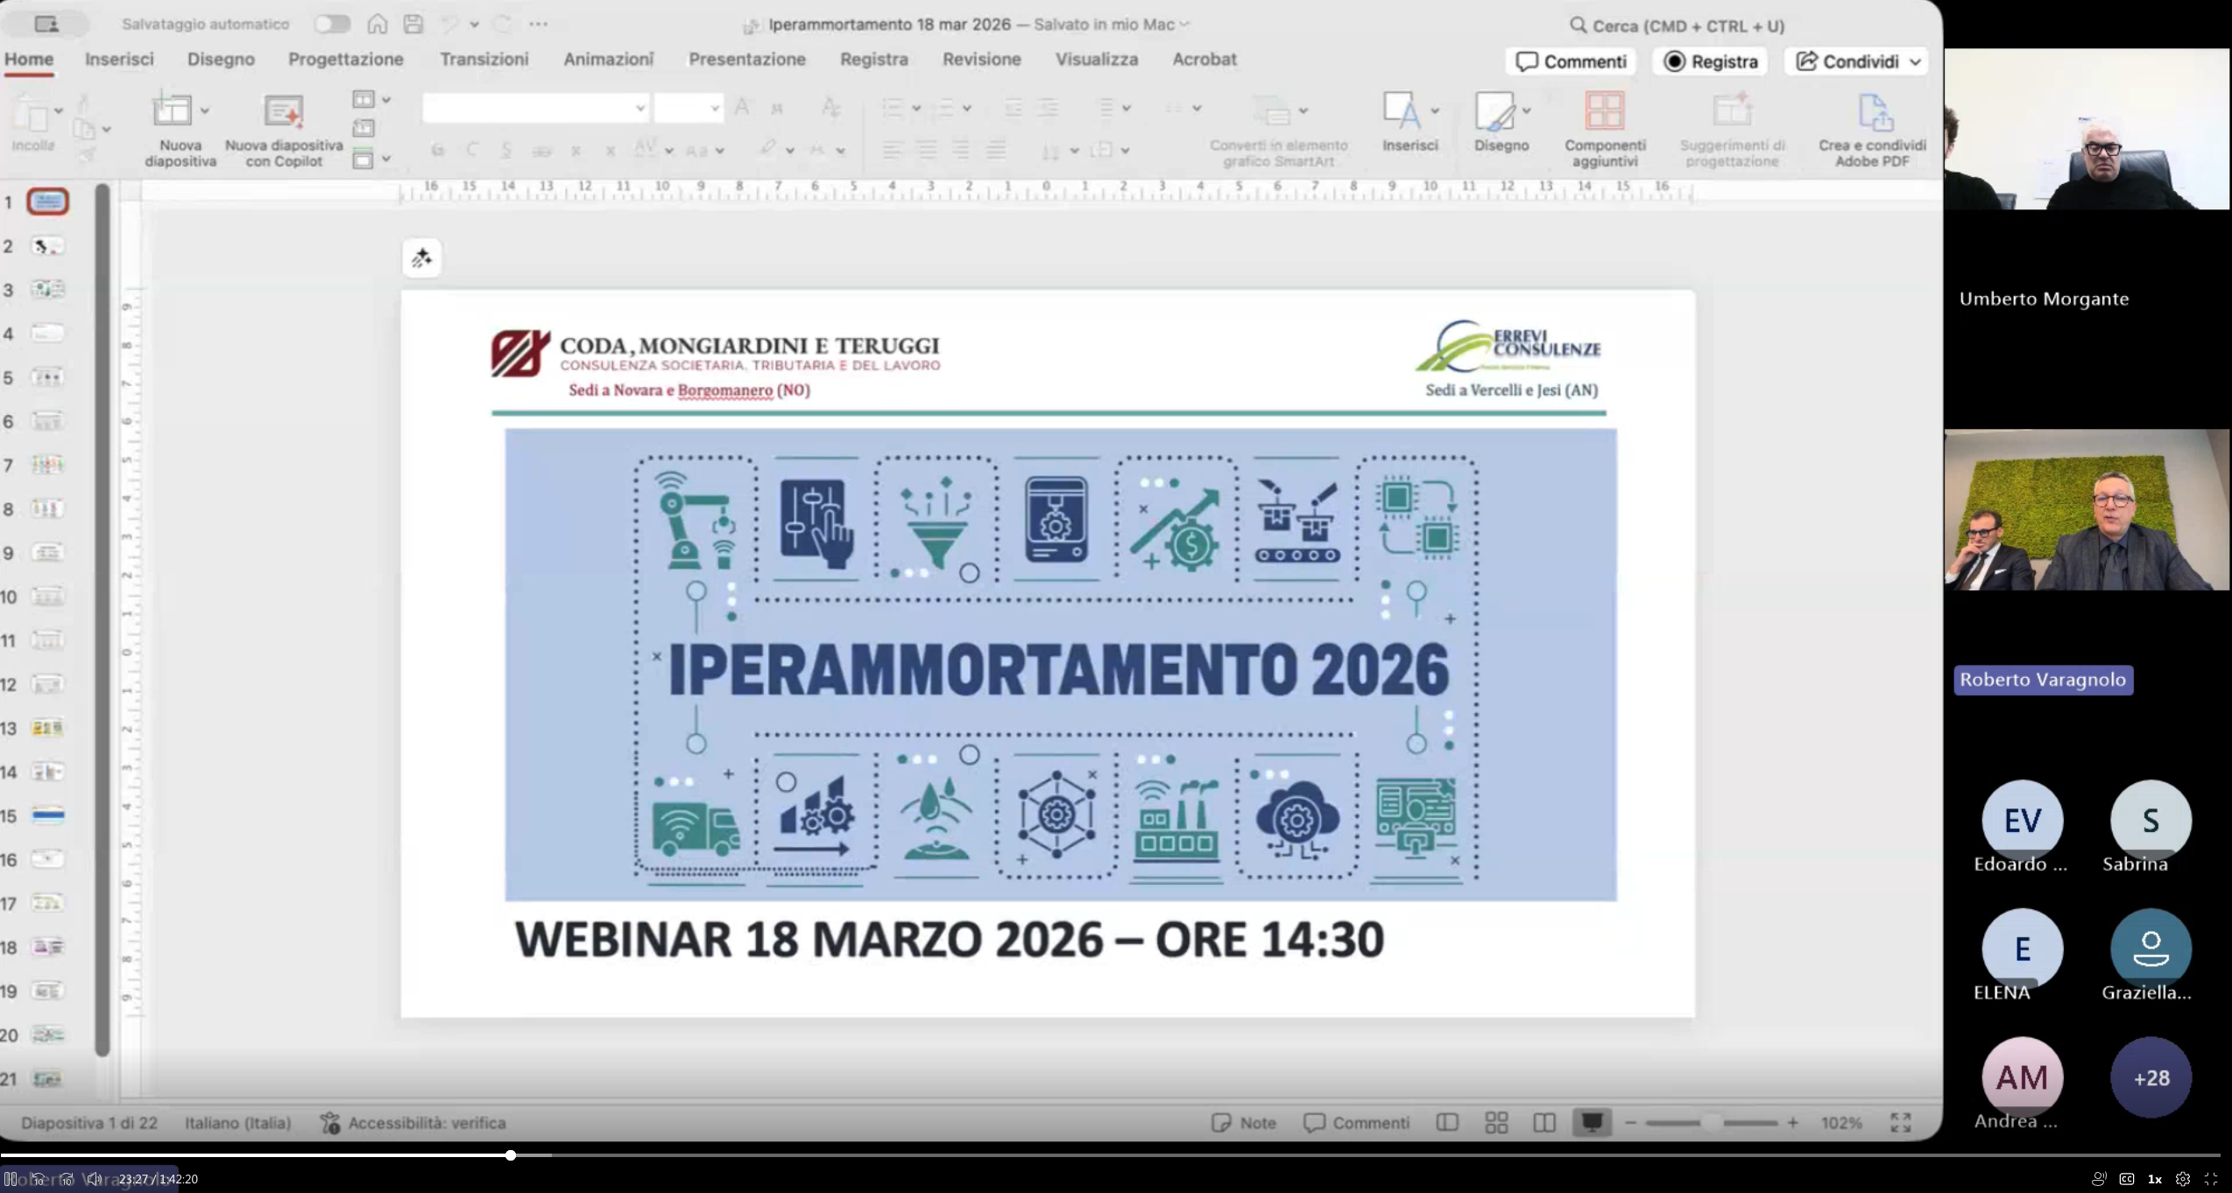Click the slide panel vertical scrollbar
Screen dimensions: 2232x1193
(102, 618)
